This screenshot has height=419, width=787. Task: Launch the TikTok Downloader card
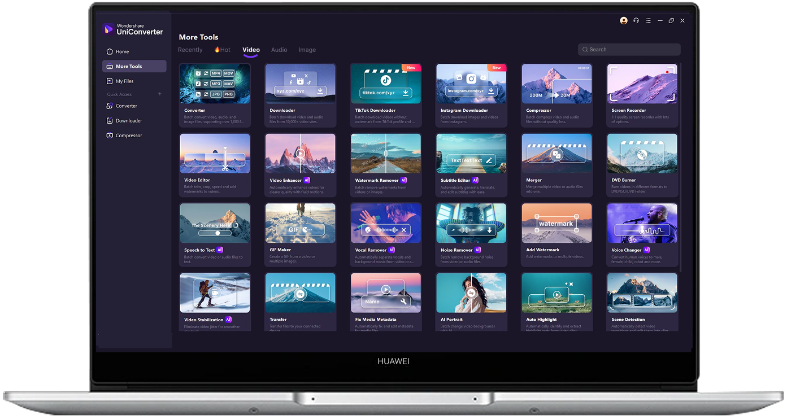[x=385, y=95]
